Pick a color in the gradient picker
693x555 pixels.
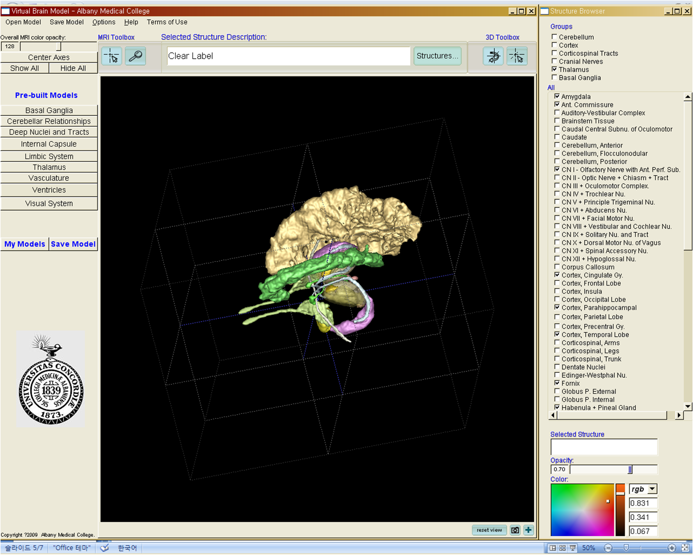[582, 510]
